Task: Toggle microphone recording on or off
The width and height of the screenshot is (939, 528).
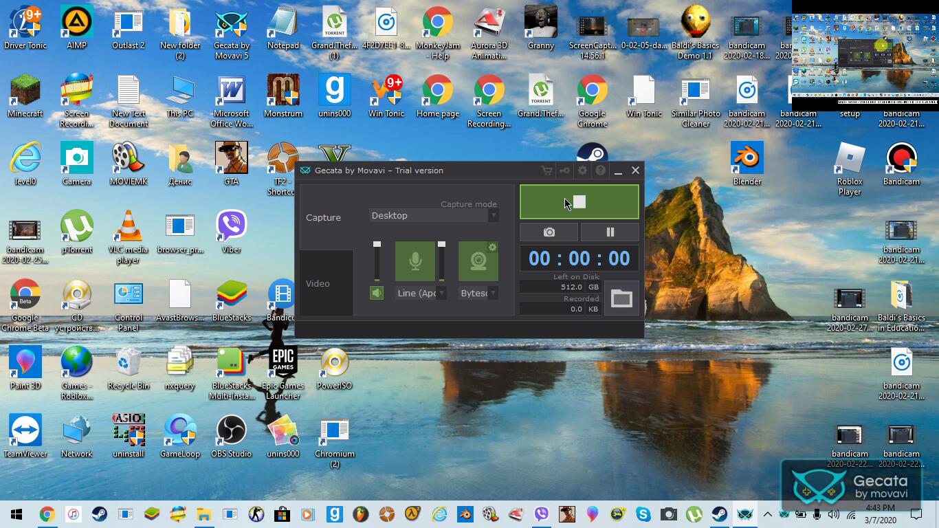Action: click(x=415, y=261)
